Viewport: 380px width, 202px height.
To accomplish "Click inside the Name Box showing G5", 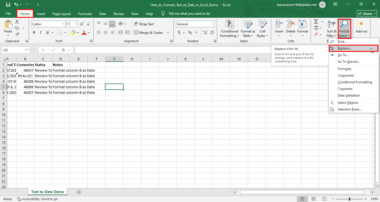I will click(x=13, y=50).
